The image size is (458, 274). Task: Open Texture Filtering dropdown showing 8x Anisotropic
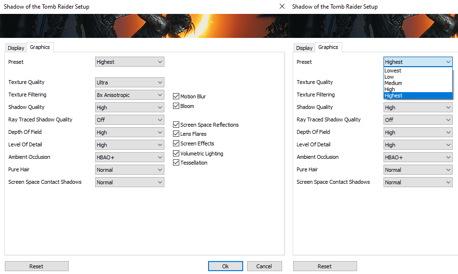pos(129,95)
